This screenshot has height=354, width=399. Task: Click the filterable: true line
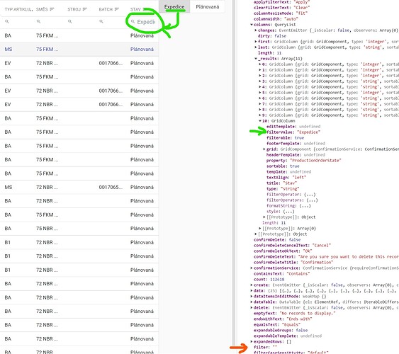coord(285,138)
